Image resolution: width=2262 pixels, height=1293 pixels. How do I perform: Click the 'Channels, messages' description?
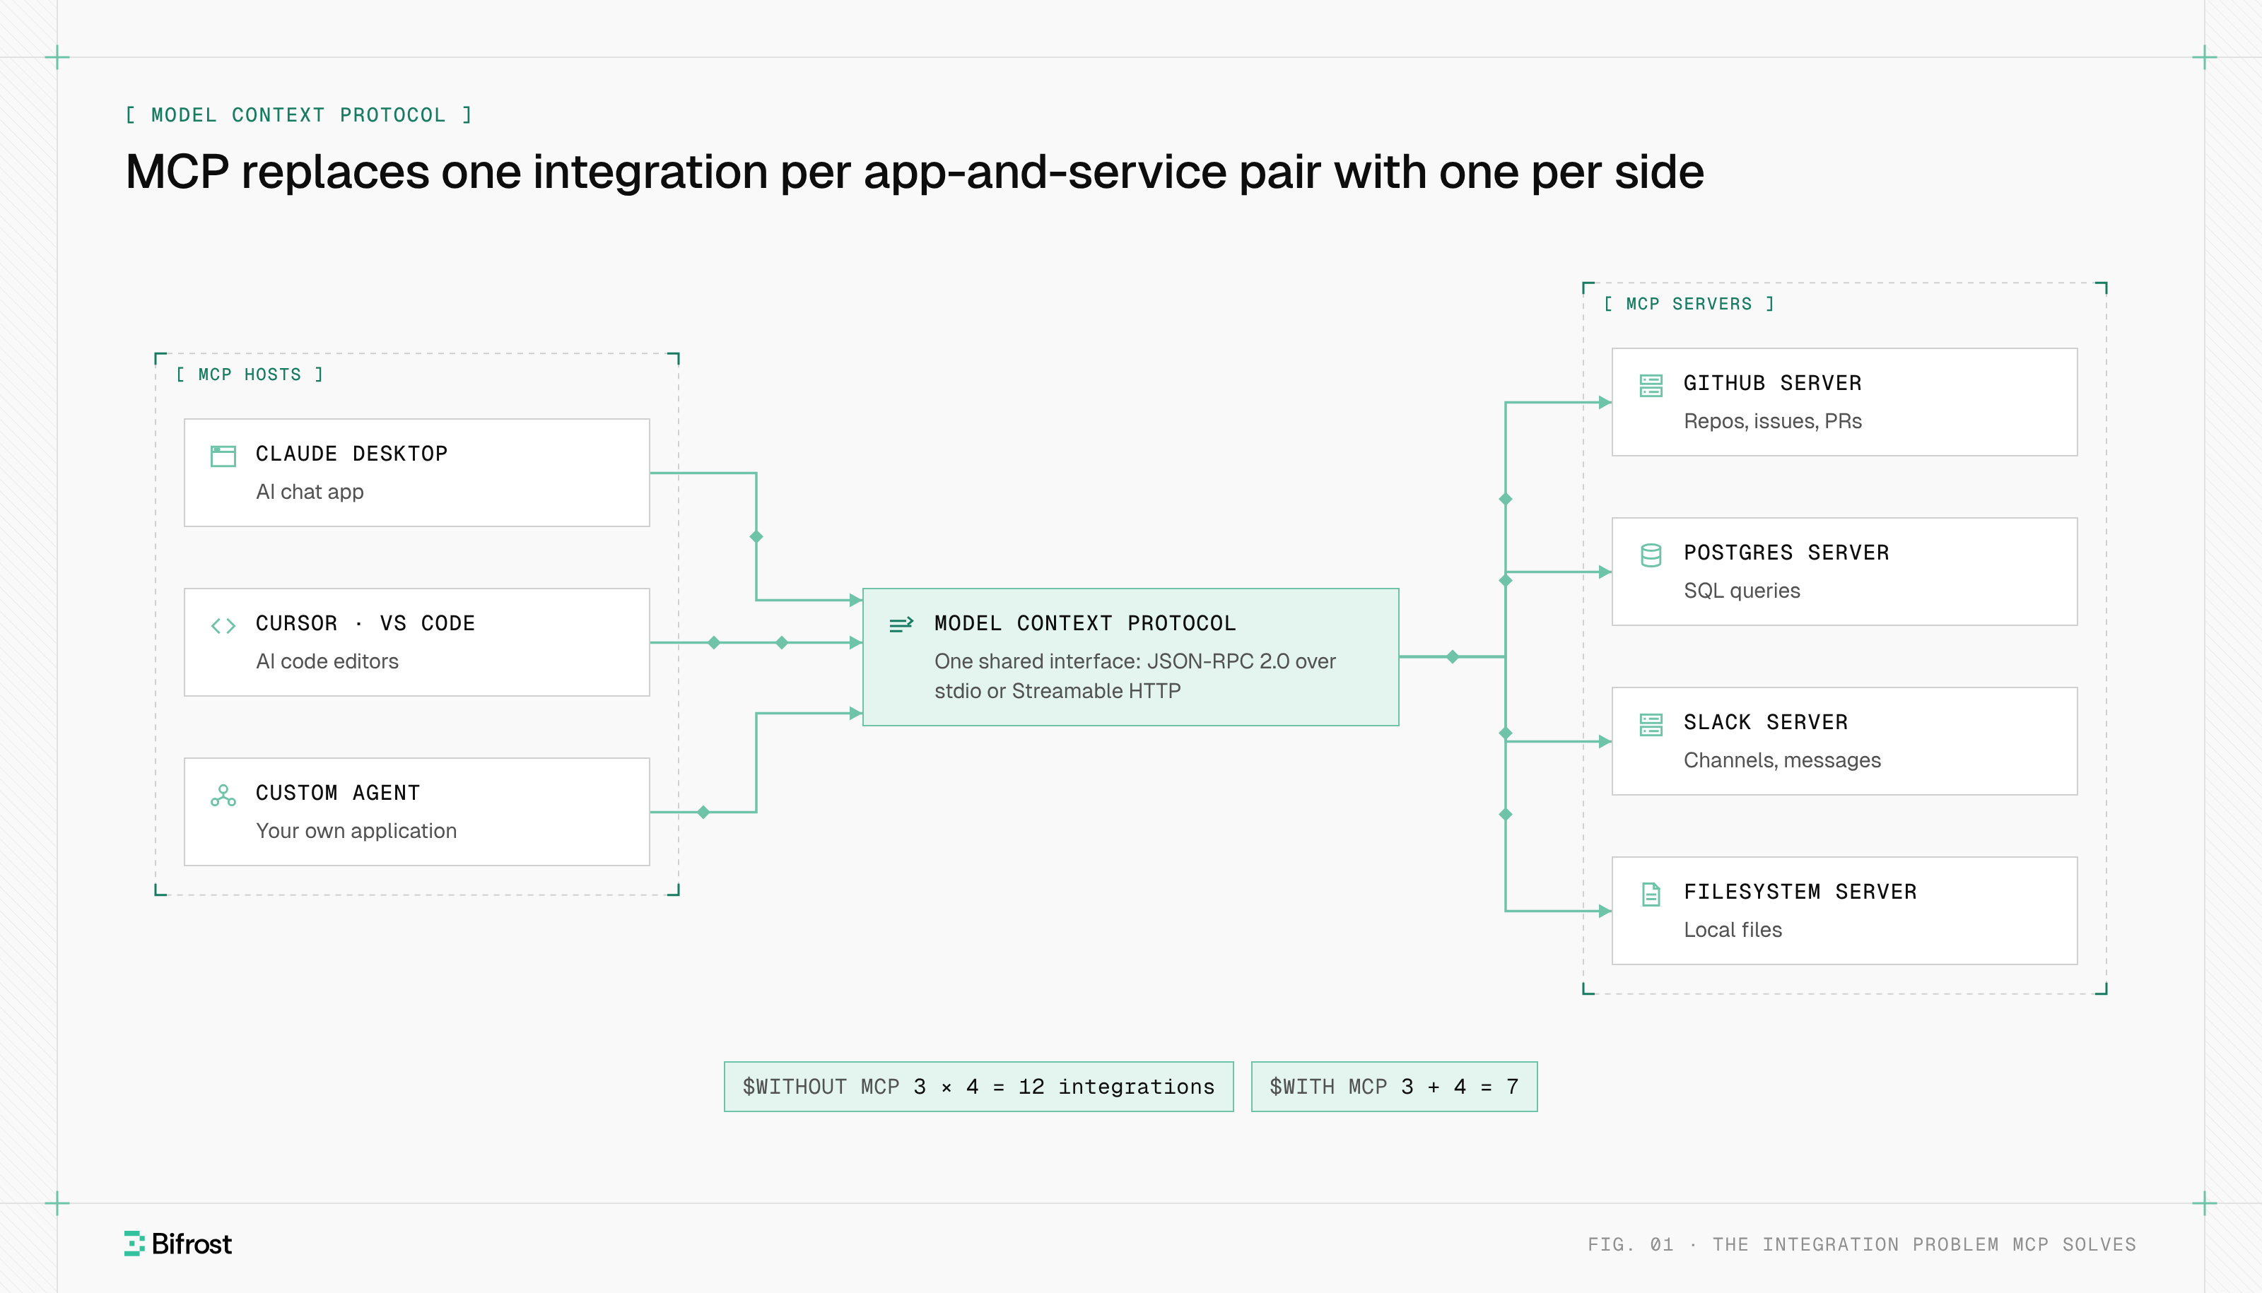[x=1782, y=760]
